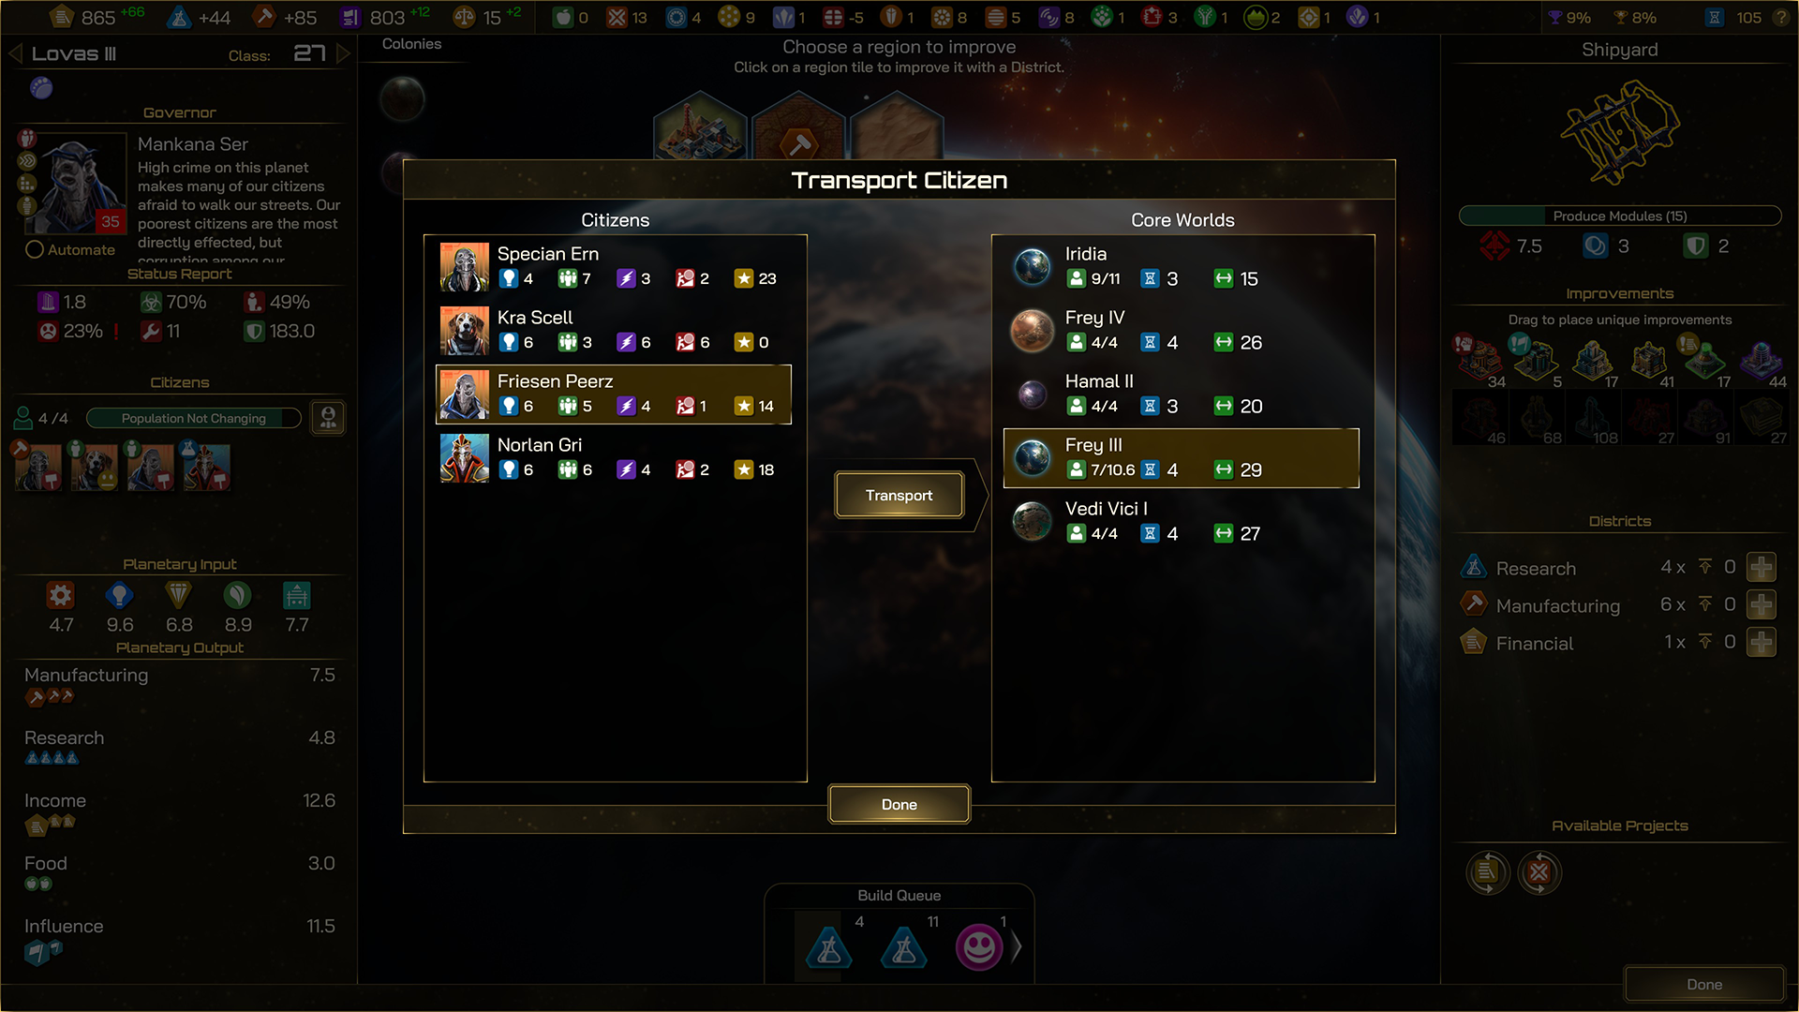Add a Research district with the plus icon
The width and height of the screenshot is (1799, 1012).
tap(1762, 568)
